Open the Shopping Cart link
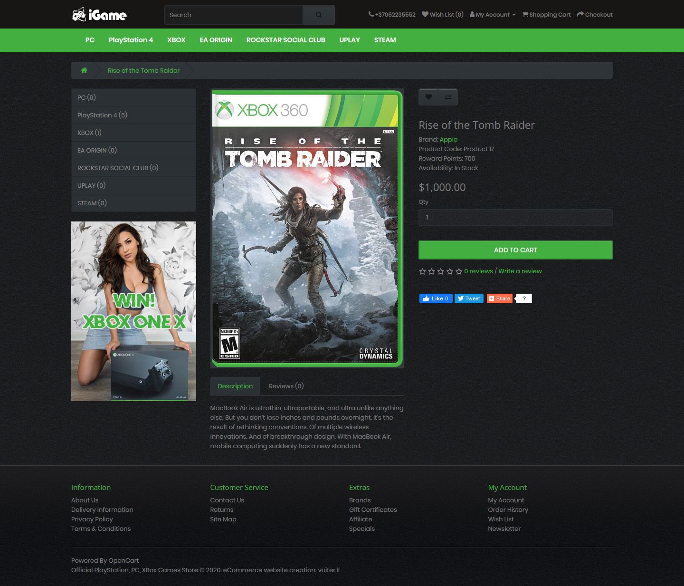This screenshot has height=586, width=684. 546,15
